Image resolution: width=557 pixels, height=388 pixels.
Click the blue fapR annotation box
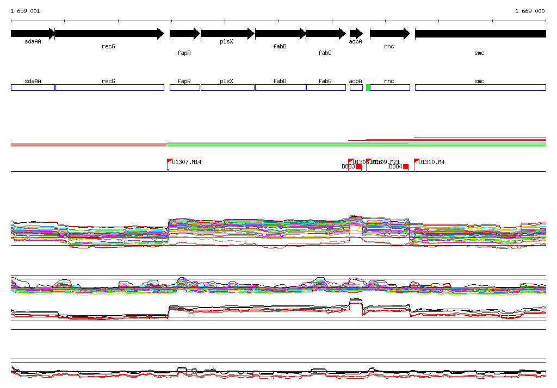coord(185,87)
